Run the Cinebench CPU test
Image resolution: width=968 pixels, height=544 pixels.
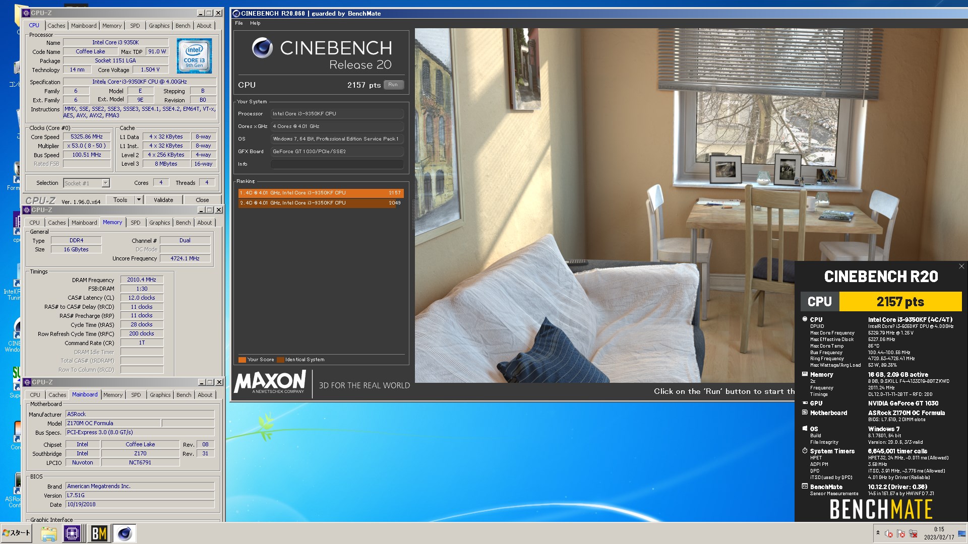(x=393, y=85)
